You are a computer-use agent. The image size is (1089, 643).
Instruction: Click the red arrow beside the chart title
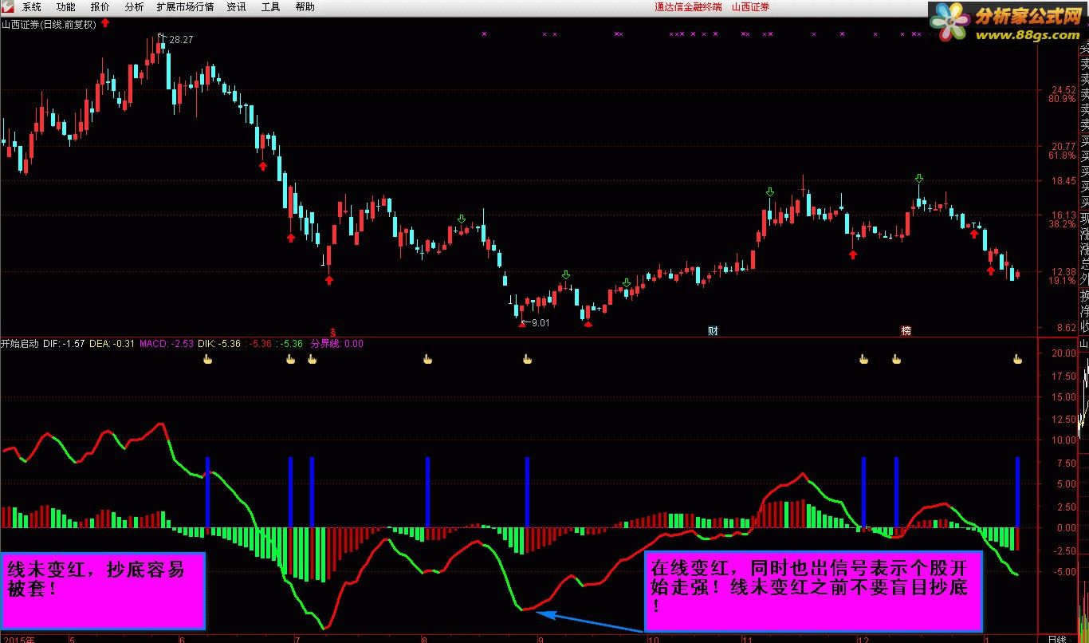(x=105, y=23)
